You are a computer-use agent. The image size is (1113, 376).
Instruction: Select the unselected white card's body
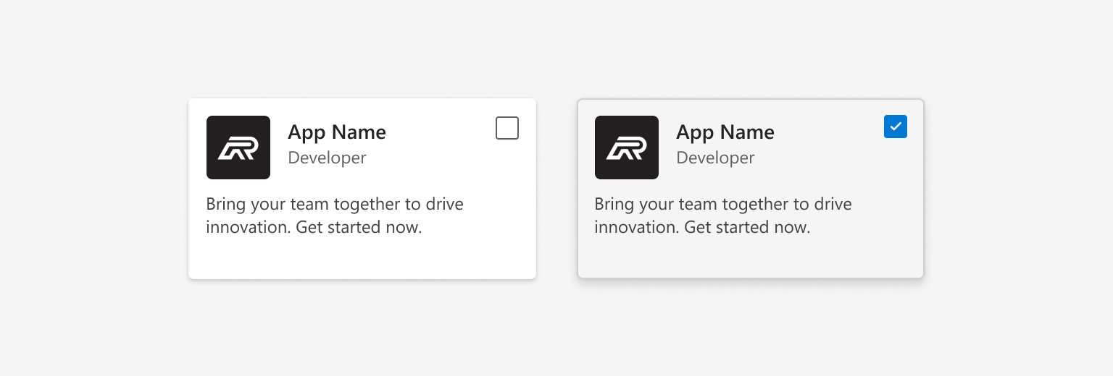click(x=362, y=189)
